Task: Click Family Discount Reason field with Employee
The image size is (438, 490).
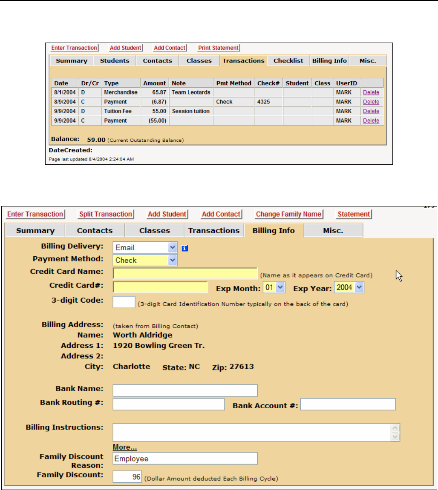Action: [x=185, y=458]
